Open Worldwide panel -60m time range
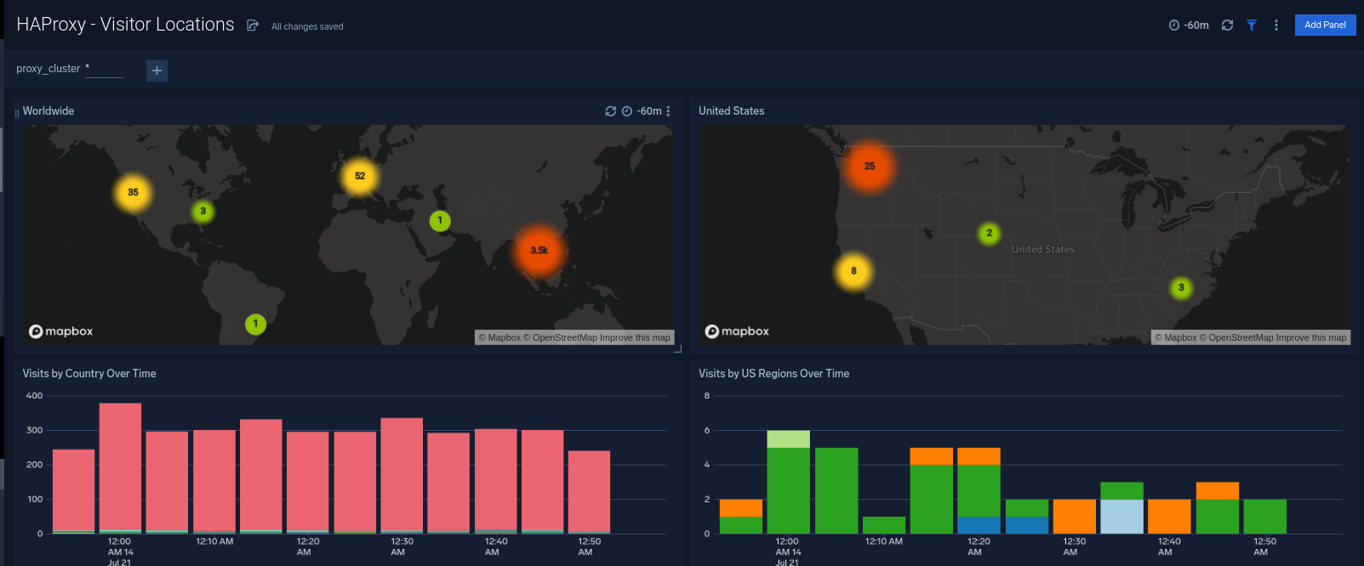 click(642, 111)
